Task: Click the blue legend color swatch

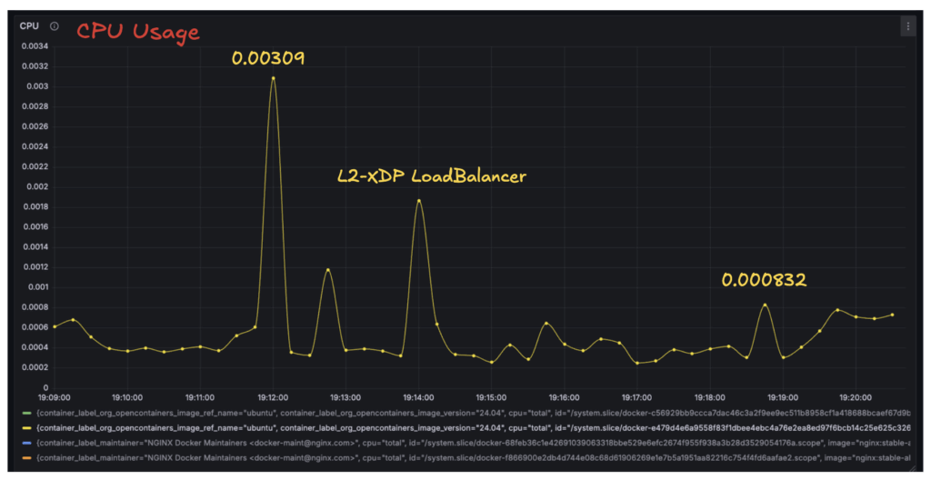Action: (26, 443)
